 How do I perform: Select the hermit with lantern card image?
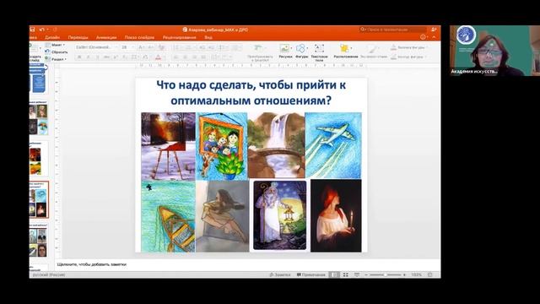pos(279,215)
